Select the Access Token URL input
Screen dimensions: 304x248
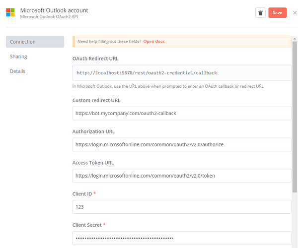(x=182, y=176)
